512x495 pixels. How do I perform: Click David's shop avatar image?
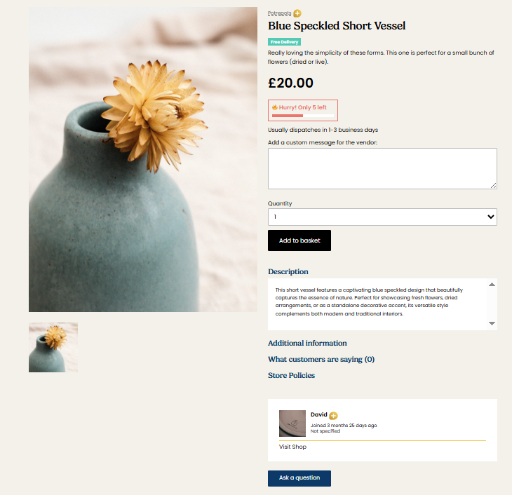coord(292,423)
